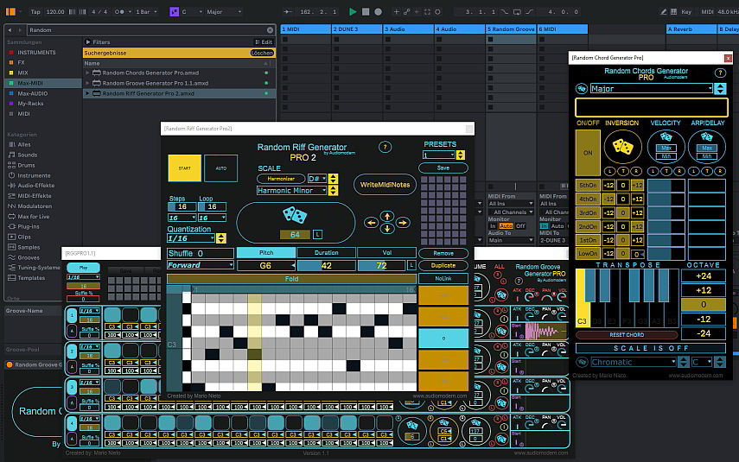
Task: Toggle the big ON switch in Chords Generator
Action: 588,153
